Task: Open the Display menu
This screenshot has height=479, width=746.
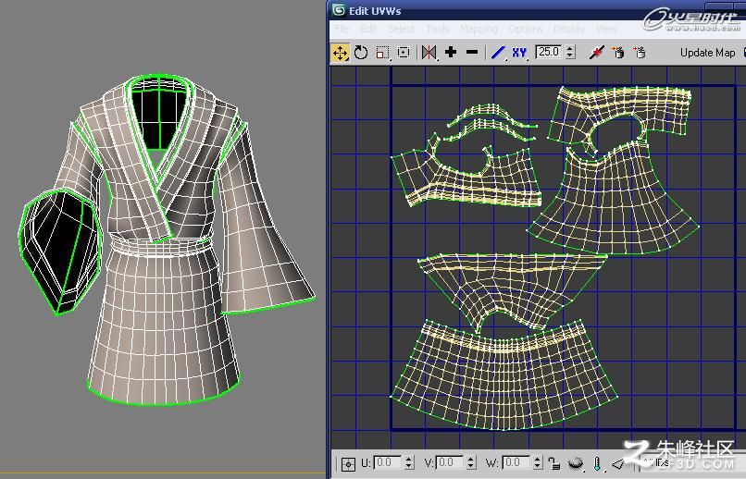Action: [x=569, y=29]
